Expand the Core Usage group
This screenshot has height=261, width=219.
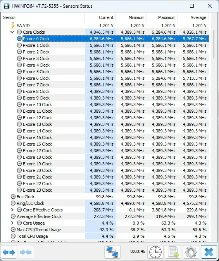point(12,223)
